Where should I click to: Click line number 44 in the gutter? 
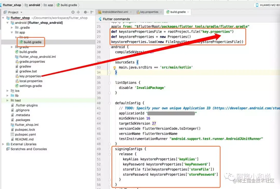click(99, 123)
